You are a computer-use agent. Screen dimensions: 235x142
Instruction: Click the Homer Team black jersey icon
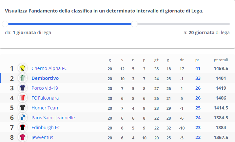(x=23, y=107)
